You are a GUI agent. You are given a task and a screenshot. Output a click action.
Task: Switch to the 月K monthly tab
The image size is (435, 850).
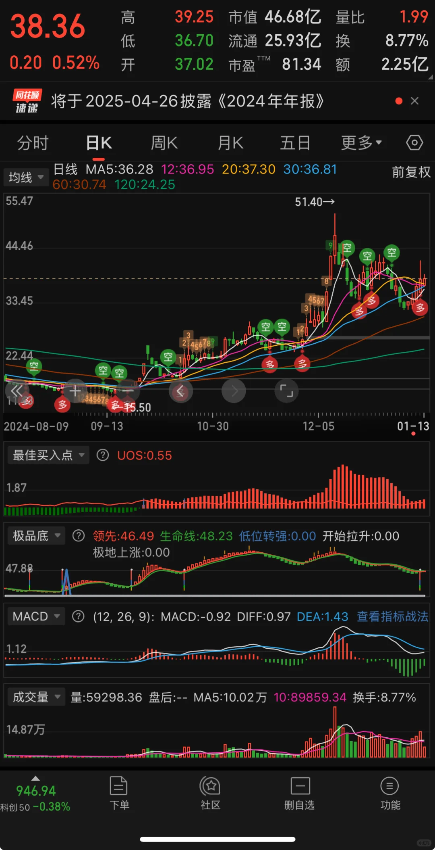(x=230, y=143)
